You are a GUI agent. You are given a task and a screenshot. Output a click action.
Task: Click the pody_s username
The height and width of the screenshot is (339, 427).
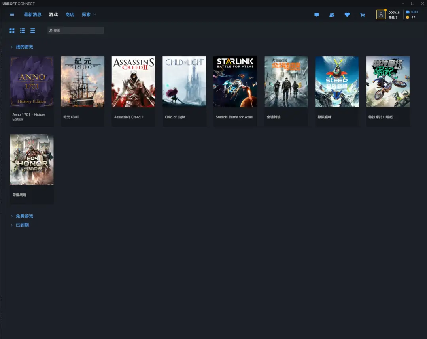click(394, 12)
